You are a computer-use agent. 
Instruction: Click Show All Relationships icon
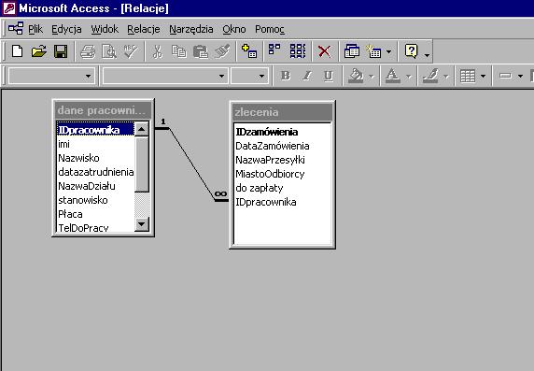pyautogui.click(x=298, y=51)
